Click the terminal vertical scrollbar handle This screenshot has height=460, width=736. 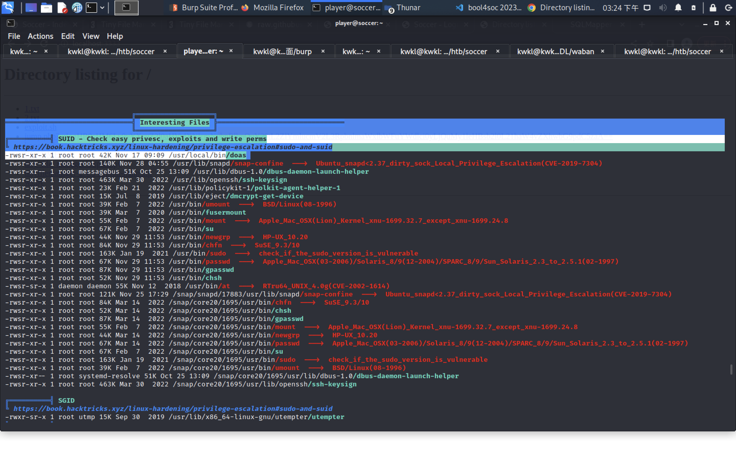coord(731,369)
